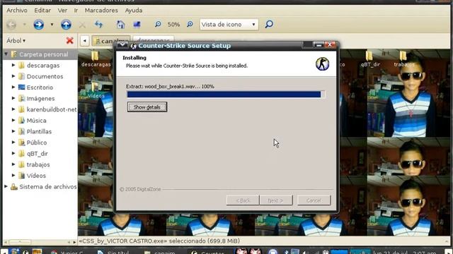Click the disabled Next button in setup

[x=275, y=200]
